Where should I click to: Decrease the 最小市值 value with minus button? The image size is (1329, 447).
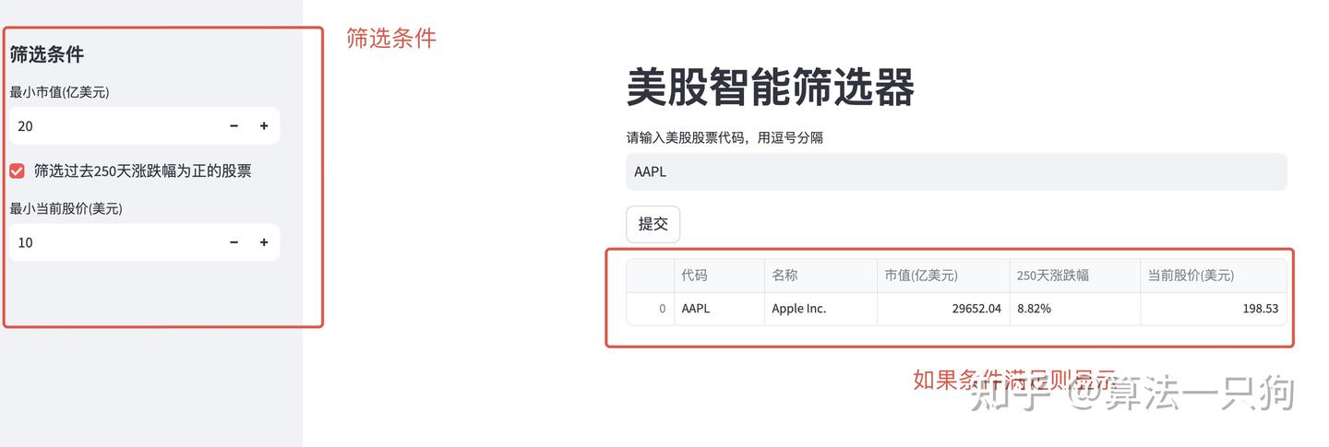click(233, 126)
